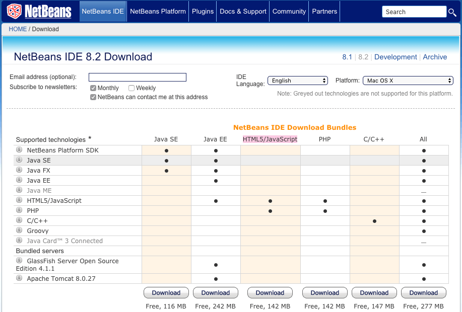Click the 'Bundled servers' row label
462x312 pixels.
40,251
